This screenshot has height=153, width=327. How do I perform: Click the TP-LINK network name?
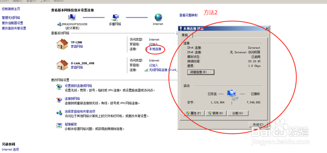(77, 42)
